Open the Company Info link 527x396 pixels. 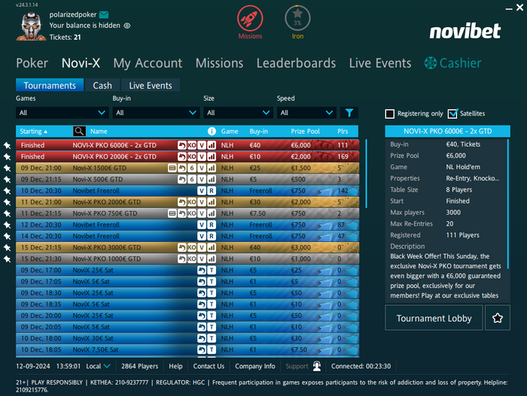click(x=254, y=366)
